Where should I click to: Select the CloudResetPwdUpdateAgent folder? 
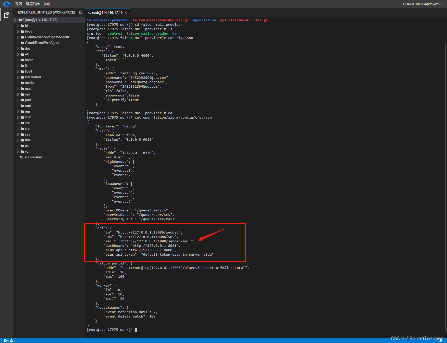pyautogui.click(x=49, y=37)
